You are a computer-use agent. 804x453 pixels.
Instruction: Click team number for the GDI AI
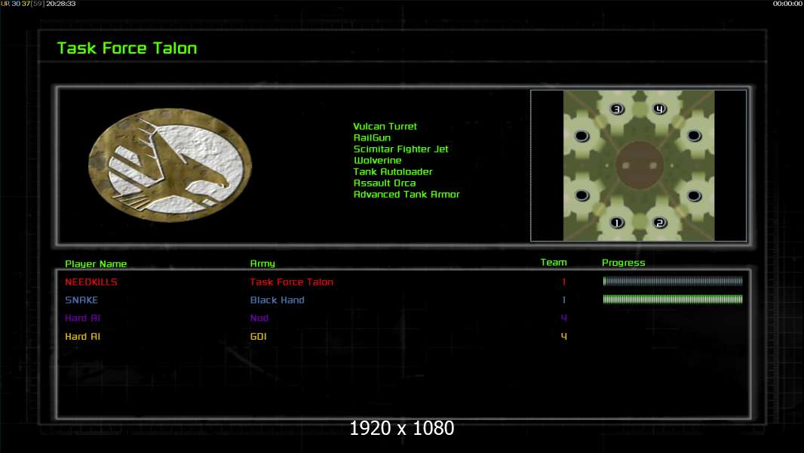coord(564,336)
